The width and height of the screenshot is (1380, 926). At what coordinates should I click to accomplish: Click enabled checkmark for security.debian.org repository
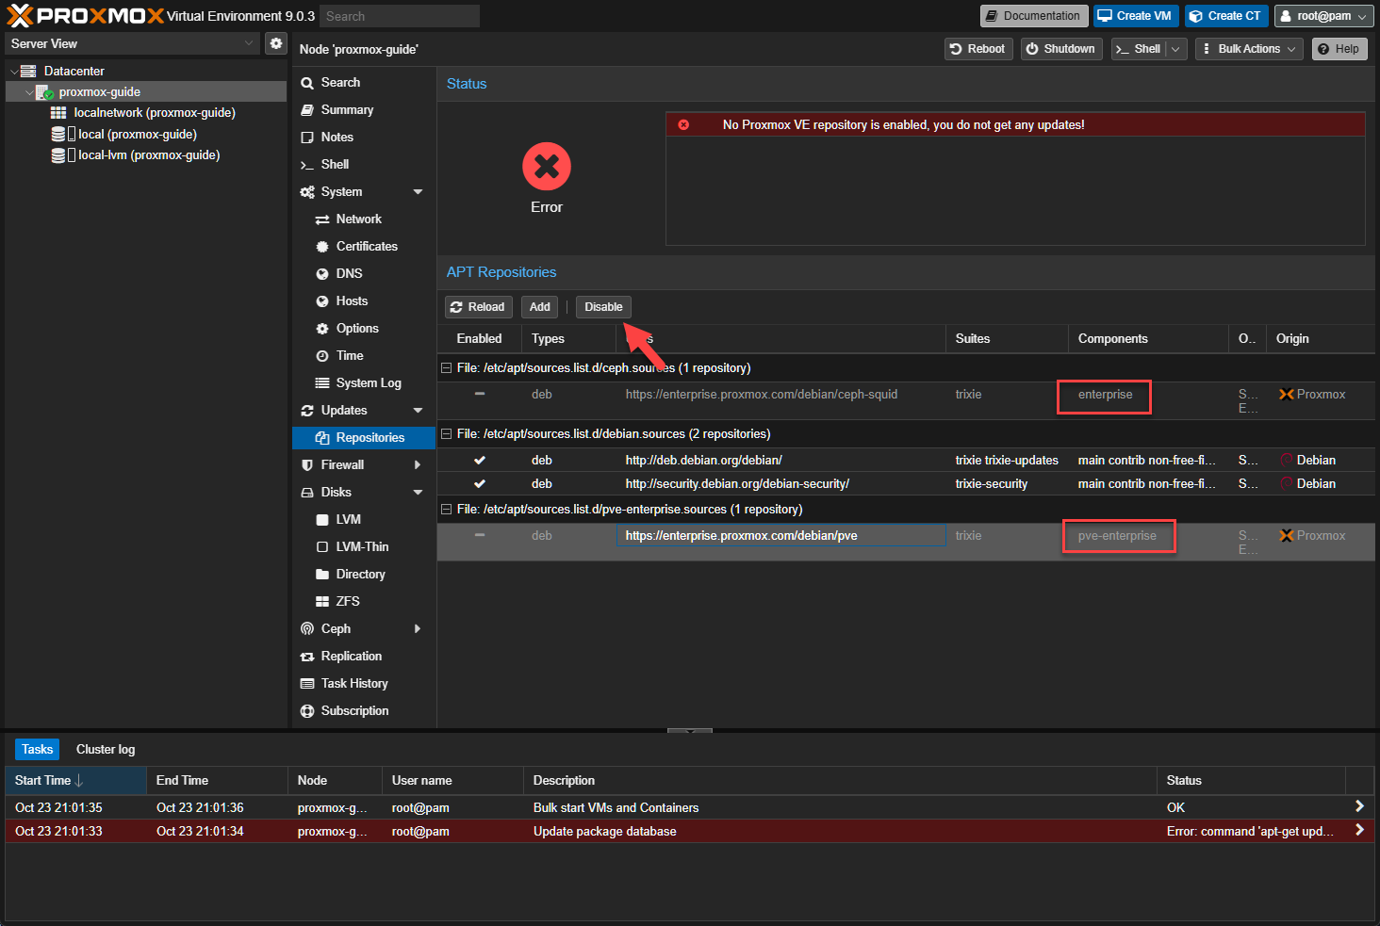click(480, 483)
